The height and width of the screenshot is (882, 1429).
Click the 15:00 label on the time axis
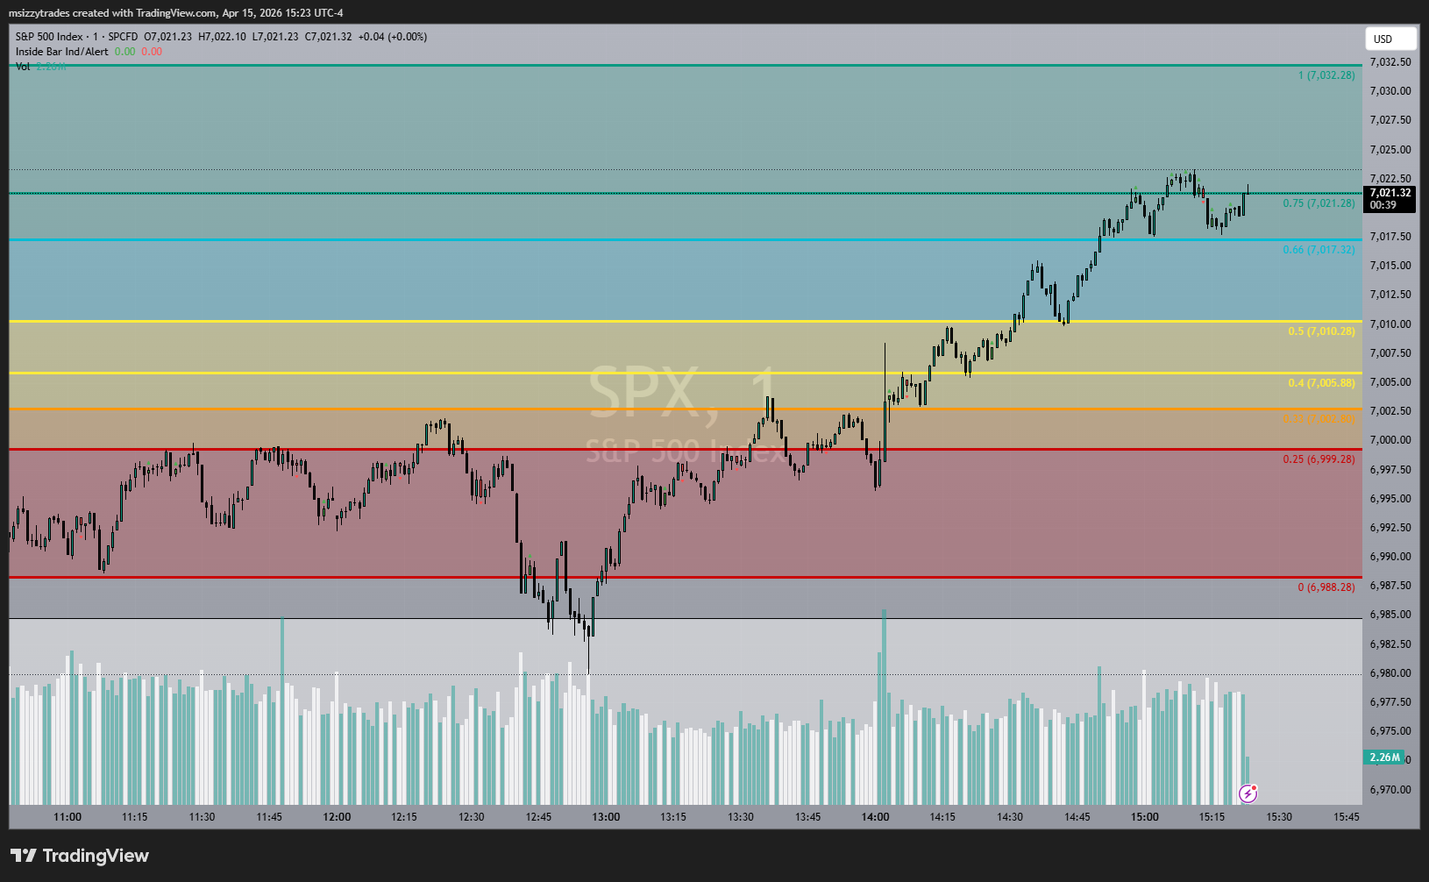point(1144,817)
